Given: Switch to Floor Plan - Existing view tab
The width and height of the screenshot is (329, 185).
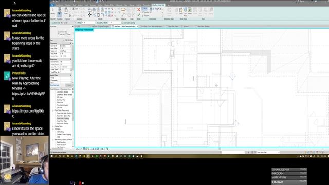Looking at the screenshot, I should point(204,26).
